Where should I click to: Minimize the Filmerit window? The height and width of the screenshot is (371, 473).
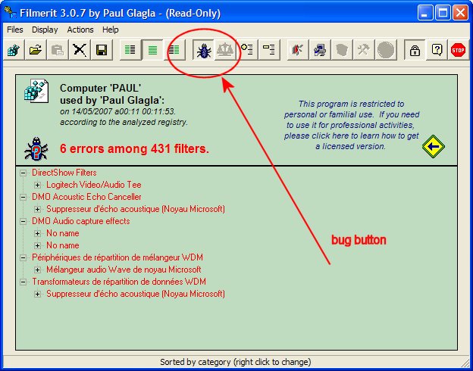point(425,13)
